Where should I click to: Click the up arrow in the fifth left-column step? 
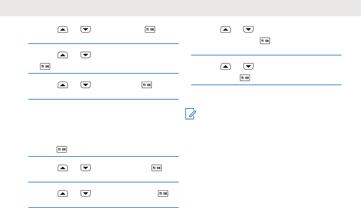pos(62,168)
